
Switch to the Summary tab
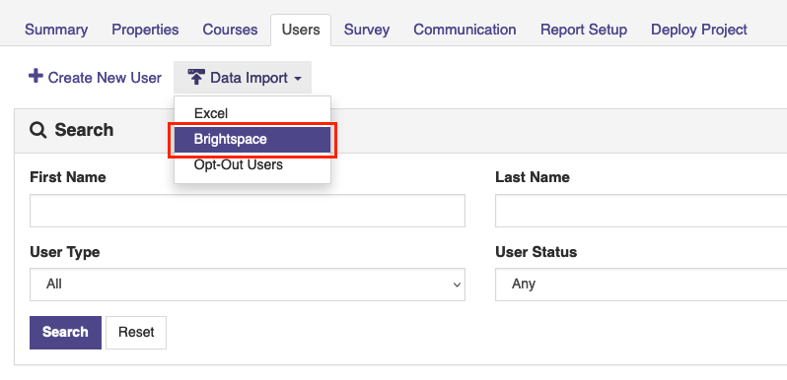coord(56,30)
